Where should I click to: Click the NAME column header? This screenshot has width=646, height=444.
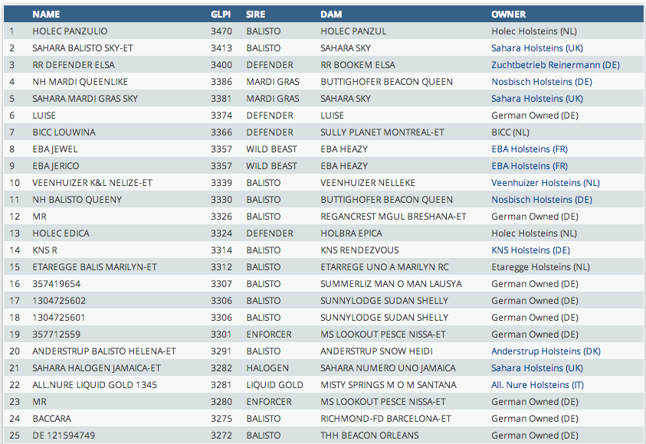[46, 15]
